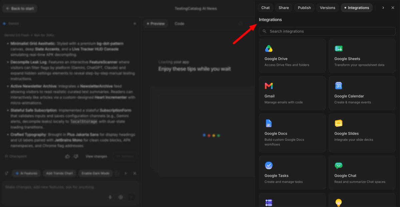Switch to the Chat tab
The height and width of the screenshot is (207, 400).
[x=266, y=8]
